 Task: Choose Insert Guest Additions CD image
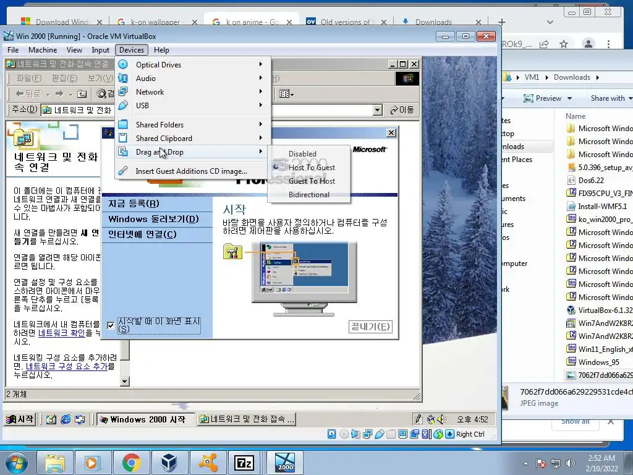[x=192, y=171]
